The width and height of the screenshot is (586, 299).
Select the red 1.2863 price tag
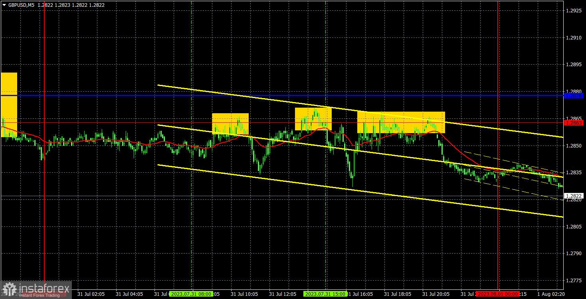574,123
